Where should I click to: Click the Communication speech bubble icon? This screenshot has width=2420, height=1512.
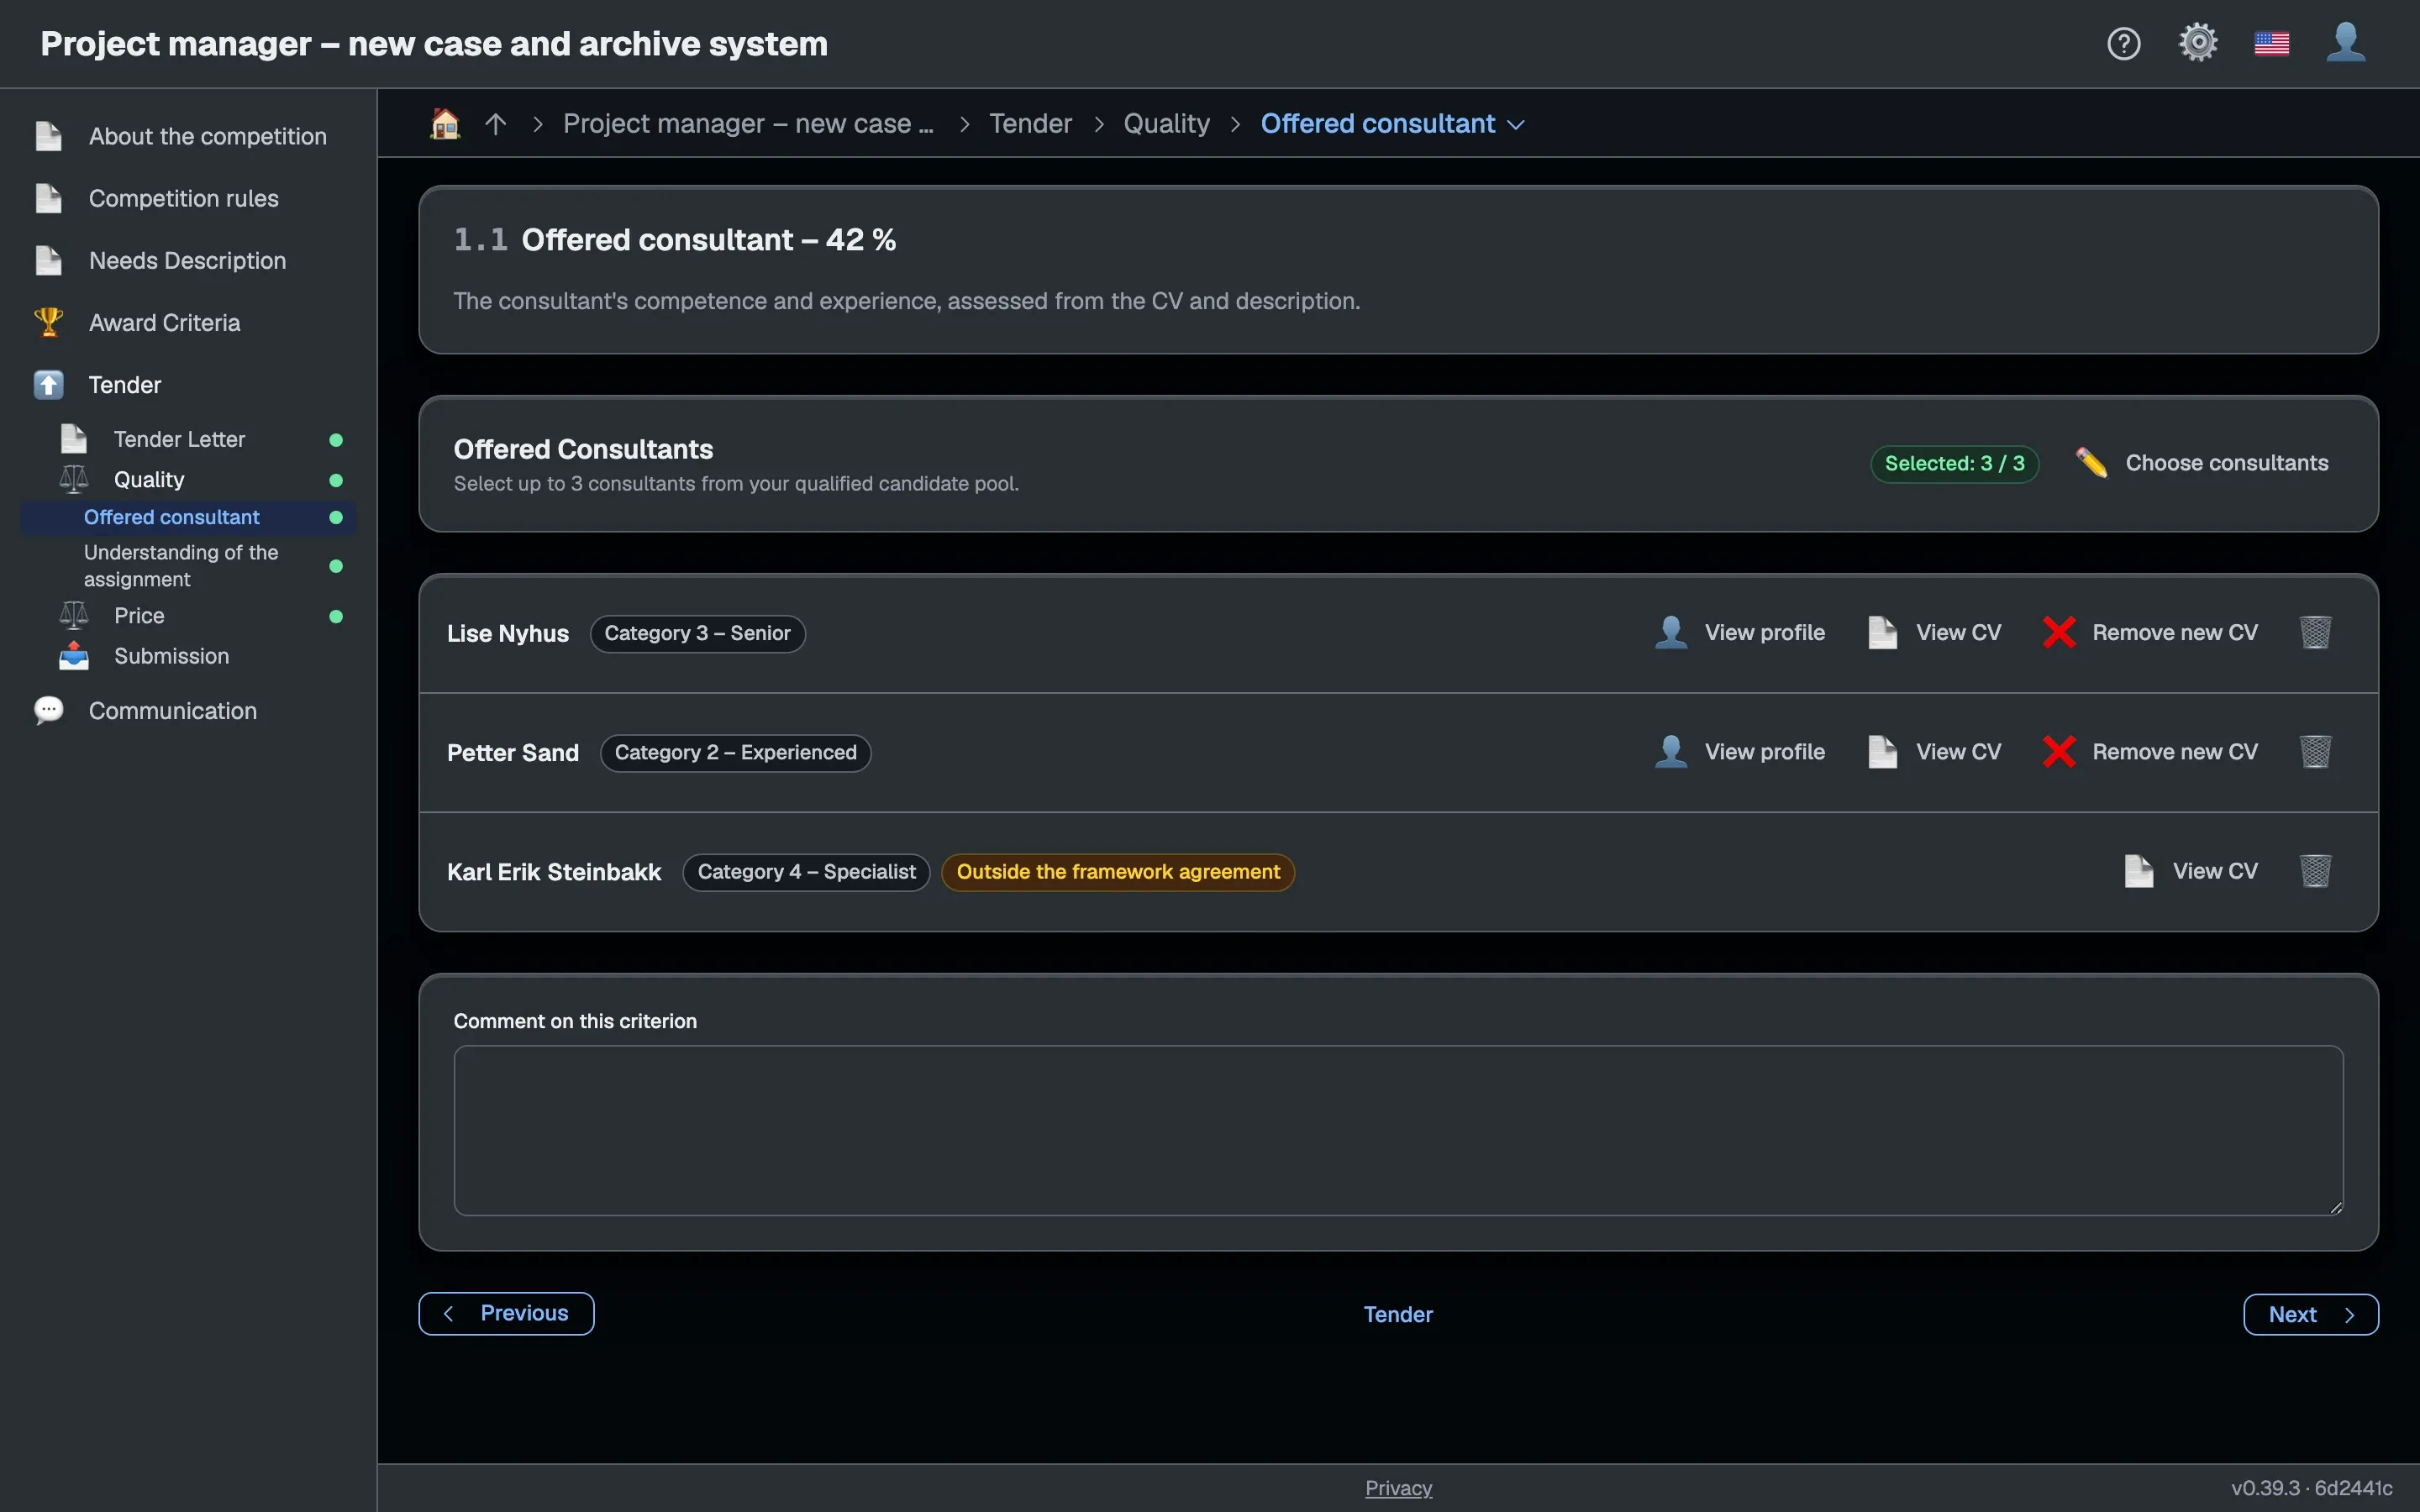[48, 711]
